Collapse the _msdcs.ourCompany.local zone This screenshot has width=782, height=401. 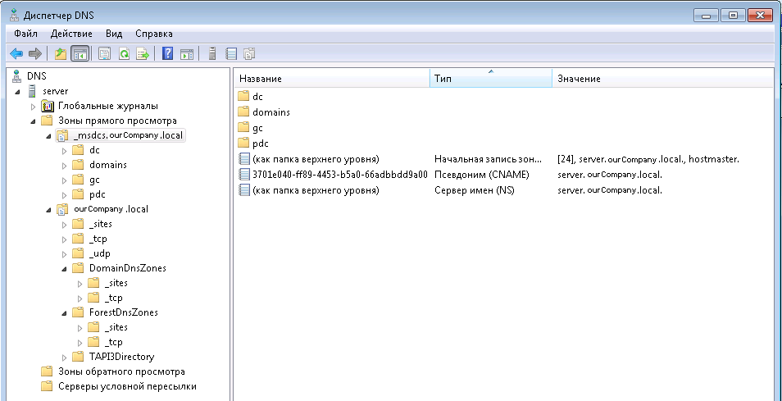tap(48, 135)
